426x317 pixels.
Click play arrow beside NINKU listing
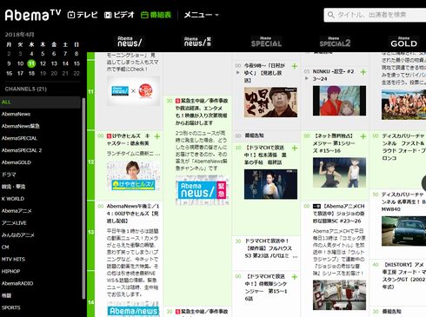(307, 78)
